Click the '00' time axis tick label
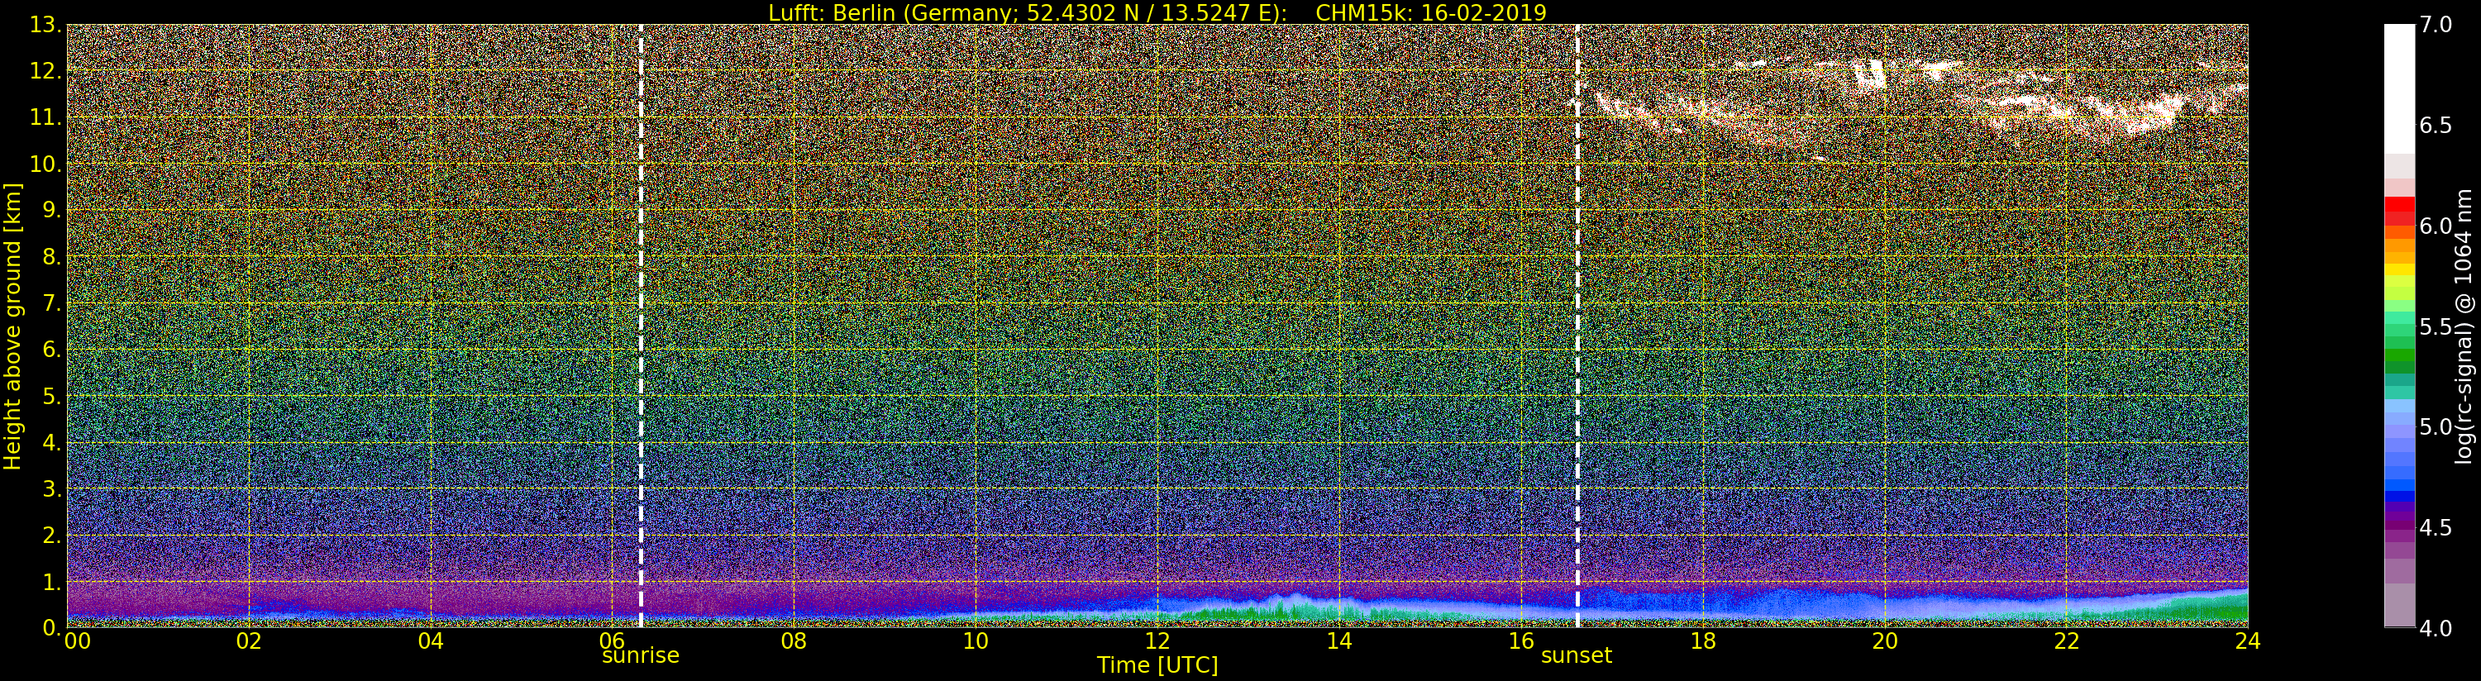Viewport: 2481px width, 681px height. pos(77,641)
